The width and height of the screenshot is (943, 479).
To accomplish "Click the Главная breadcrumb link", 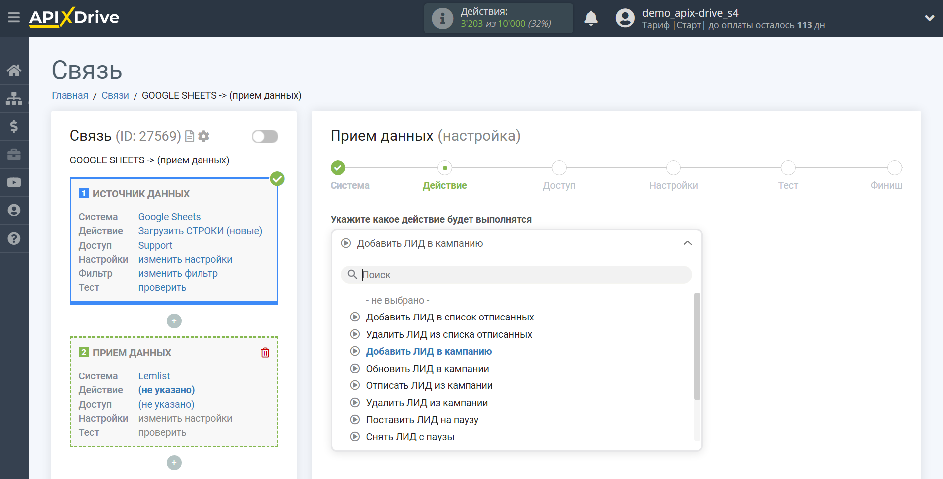I will [70, 95].
